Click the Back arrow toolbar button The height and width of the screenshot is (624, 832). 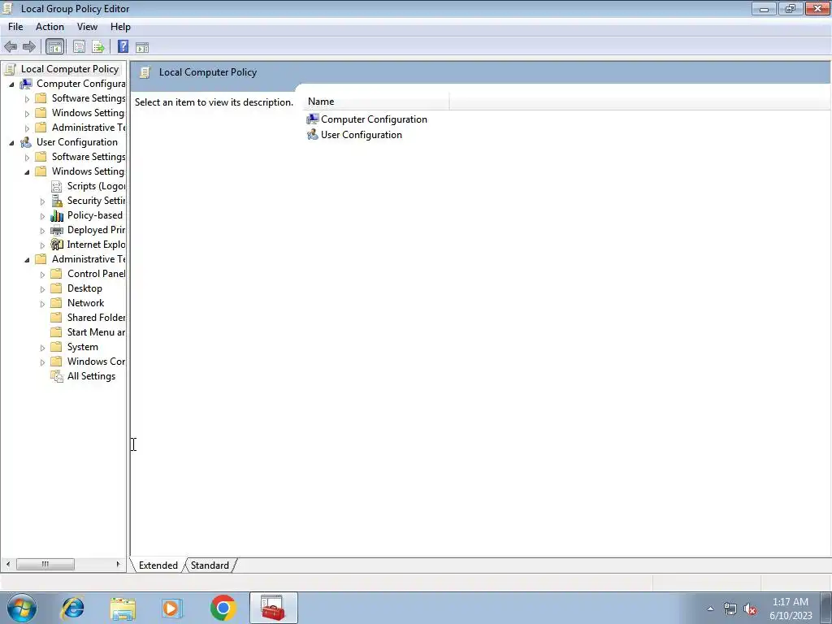tap(11, 47)
